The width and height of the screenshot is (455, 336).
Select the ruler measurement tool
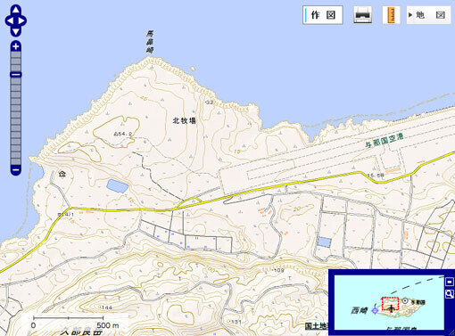(391, 15)
